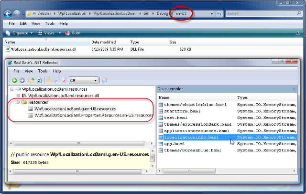The image size is (306, 194).
Task: Close the Disassembler pane
Action: [x=294, y=89]
